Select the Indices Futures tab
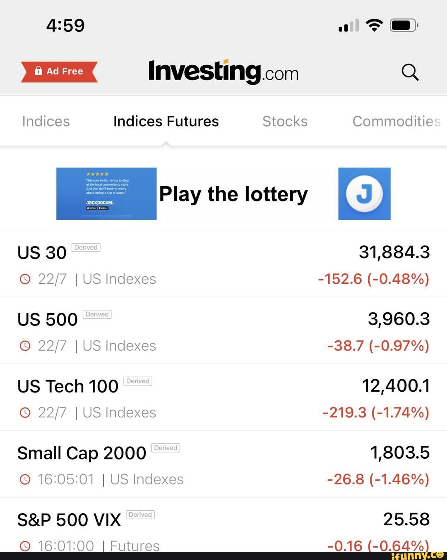 [166, 121]
